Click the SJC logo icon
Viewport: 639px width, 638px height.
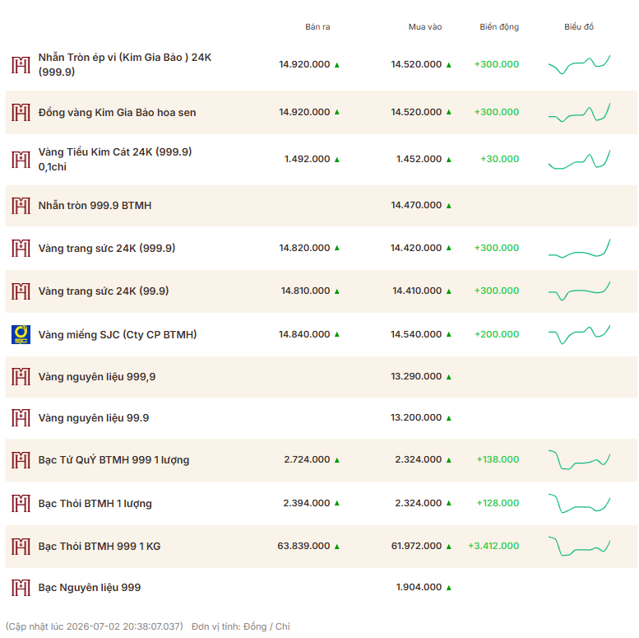click(21, 334)
